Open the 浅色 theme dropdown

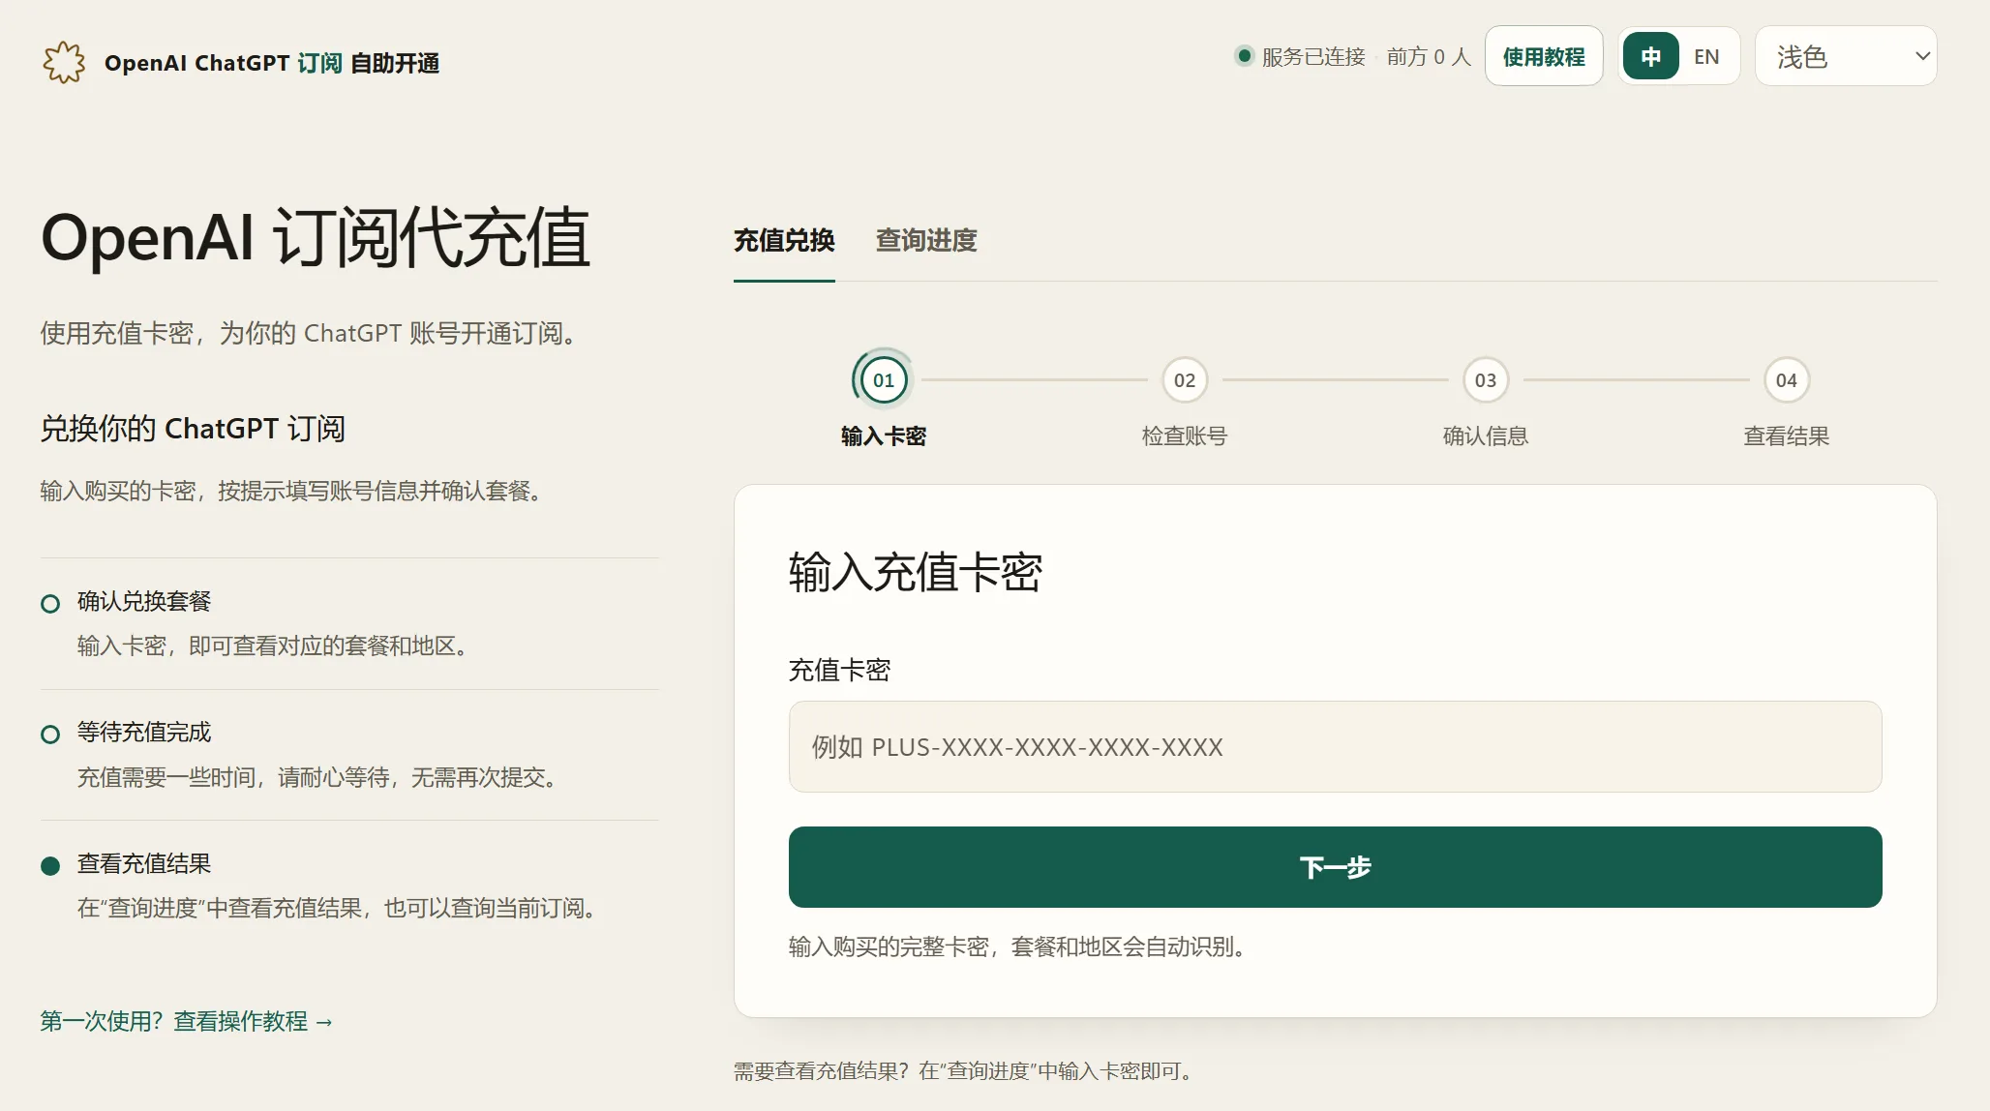pos(1846,56)
